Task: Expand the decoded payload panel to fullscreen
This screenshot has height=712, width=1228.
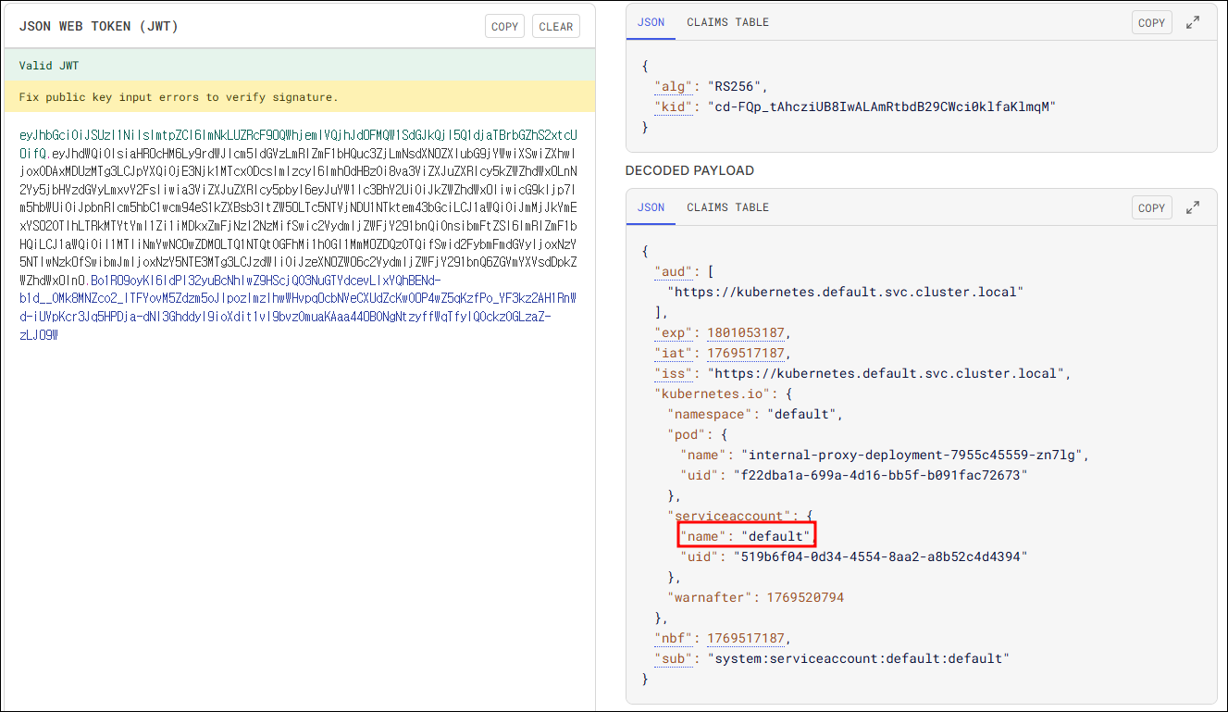Action: tap(1193, 207)
